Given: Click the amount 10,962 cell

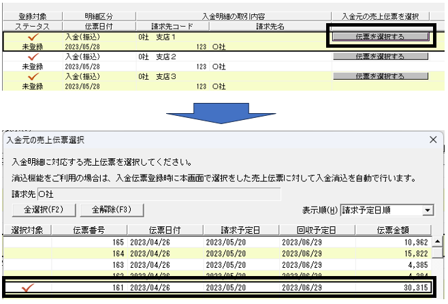Looking at the screenshot, I should pos(393,242).
